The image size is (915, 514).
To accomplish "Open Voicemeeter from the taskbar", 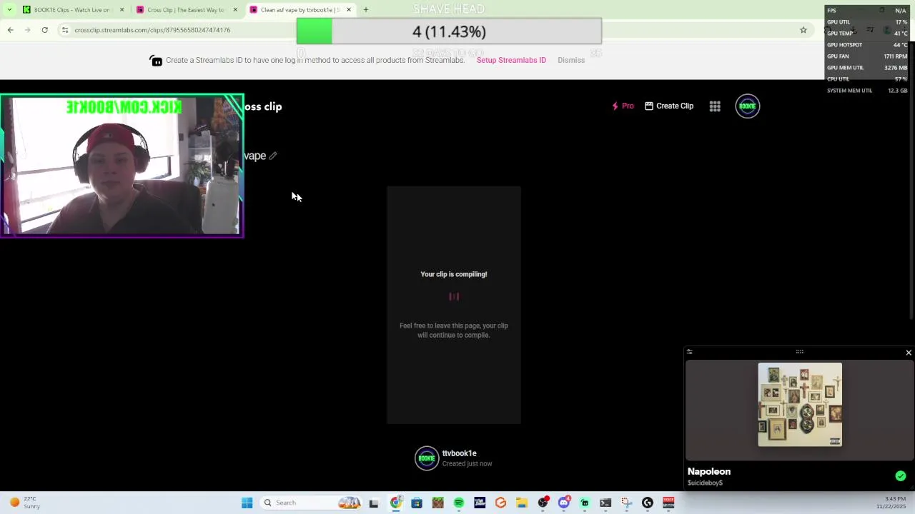I will 668,503.
